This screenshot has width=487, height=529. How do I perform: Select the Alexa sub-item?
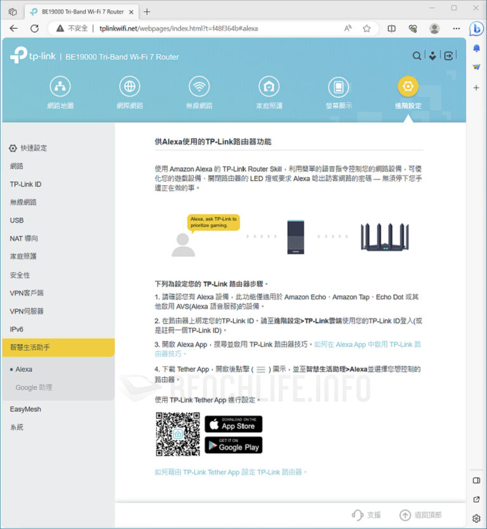pyautogui.click(x=23, y=369)
